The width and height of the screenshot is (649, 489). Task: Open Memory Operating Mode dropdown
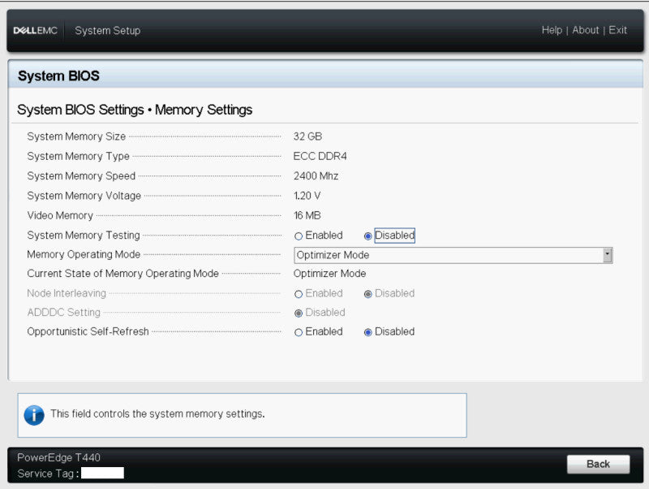453,255
